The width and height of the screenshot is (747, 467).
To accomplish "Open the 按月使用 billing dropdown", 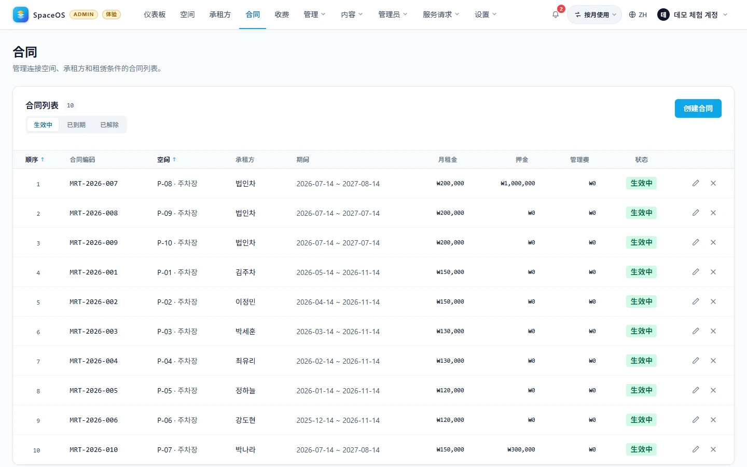I will [594, 15].
